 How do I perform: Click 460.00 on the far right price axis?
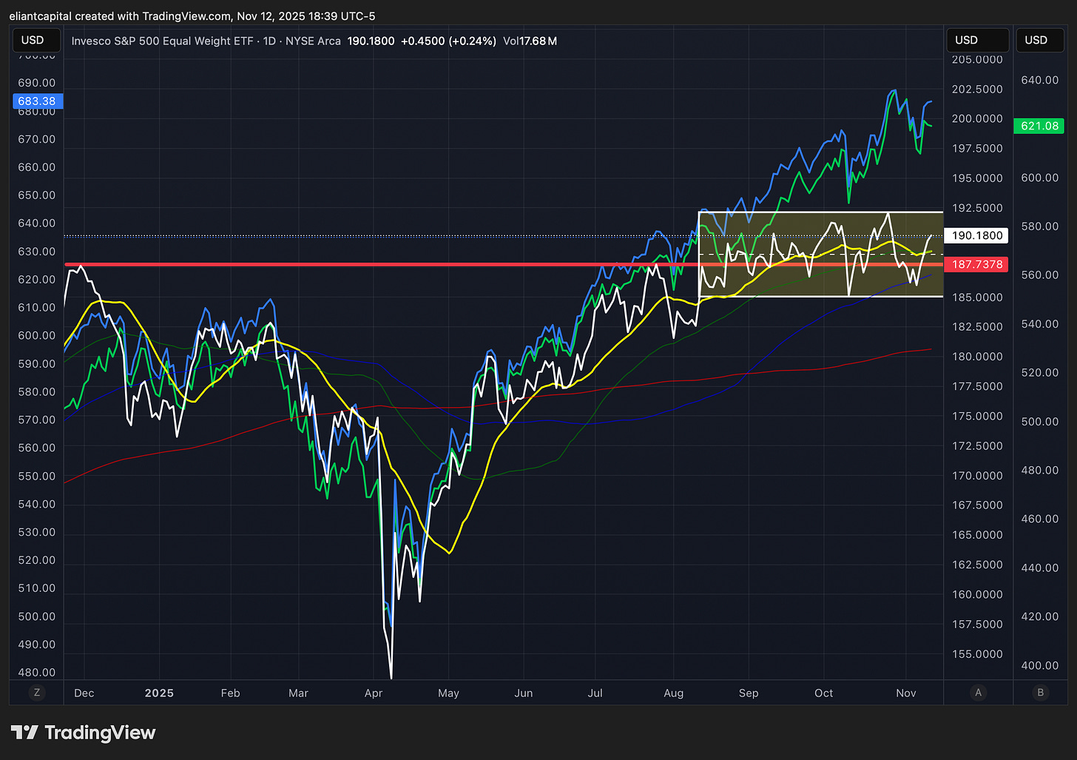click(x=1040, y=519)
